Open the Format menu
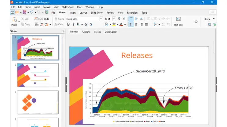 [x=47, y=7]
